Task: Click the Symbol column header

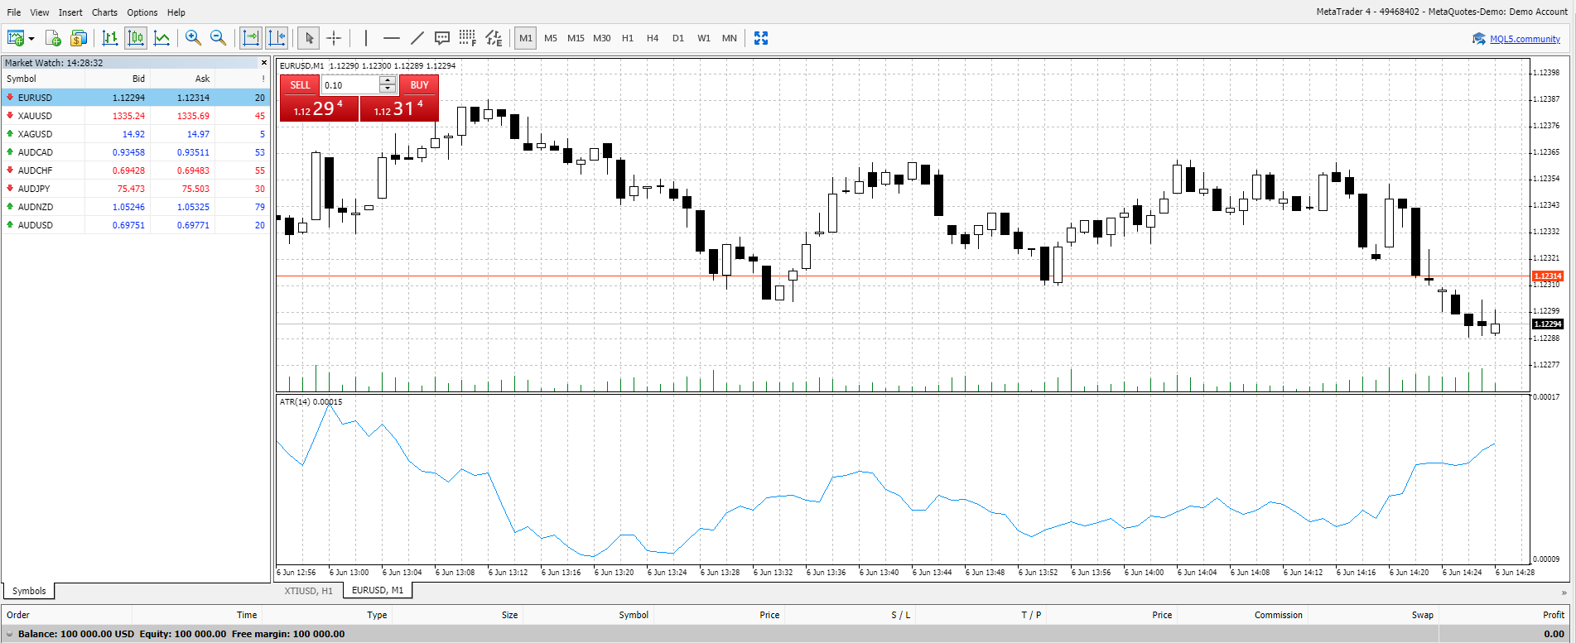Action: click(43, 79)
